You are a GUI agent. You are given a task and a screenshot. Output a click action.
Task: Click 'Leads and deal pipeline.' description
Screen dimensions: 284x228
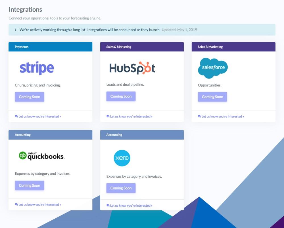125,85
